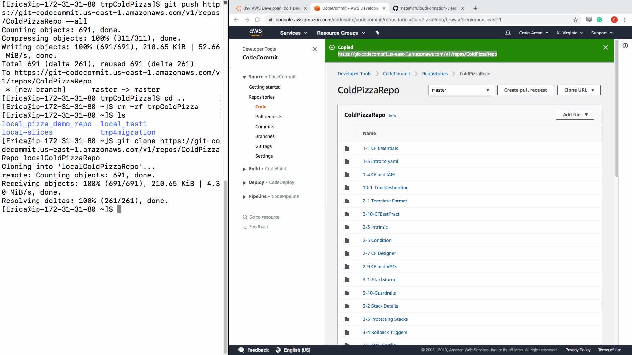632x355 pixels.
Task: Open the info panel circle icon
Action: (625, 46)
